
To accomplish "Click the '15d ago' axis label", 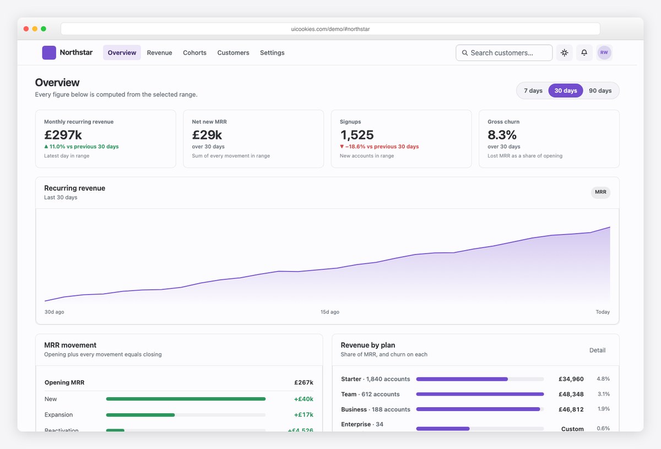I will [330, 312].
